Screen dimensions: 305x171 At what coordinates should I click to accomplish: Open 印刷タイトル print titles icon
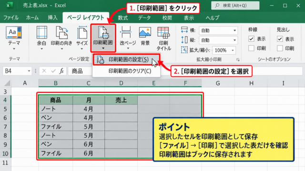pyautogui.click(x=163, y=33)
